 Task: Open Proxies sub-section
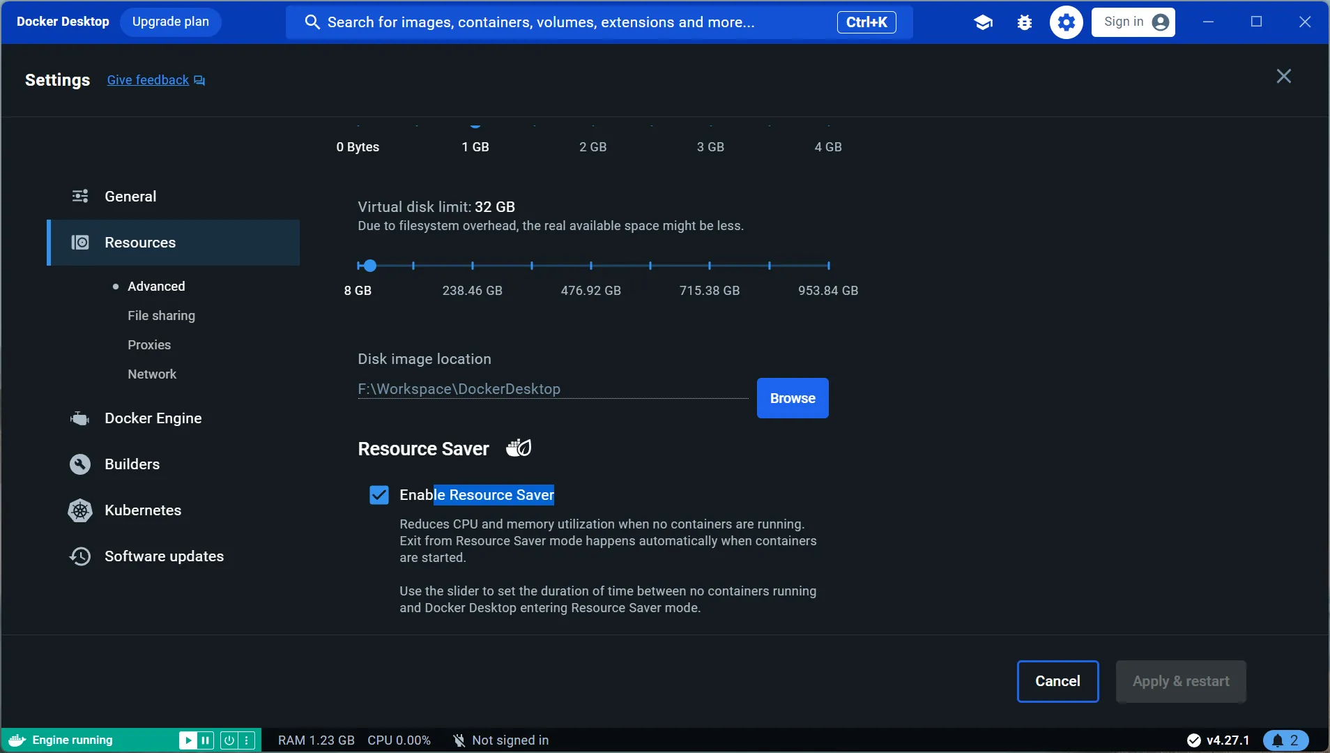pos(149,345)
